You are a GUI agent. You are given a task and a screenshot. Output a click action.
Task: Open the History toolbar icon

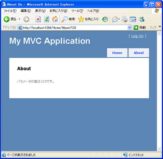pos(105,19)
